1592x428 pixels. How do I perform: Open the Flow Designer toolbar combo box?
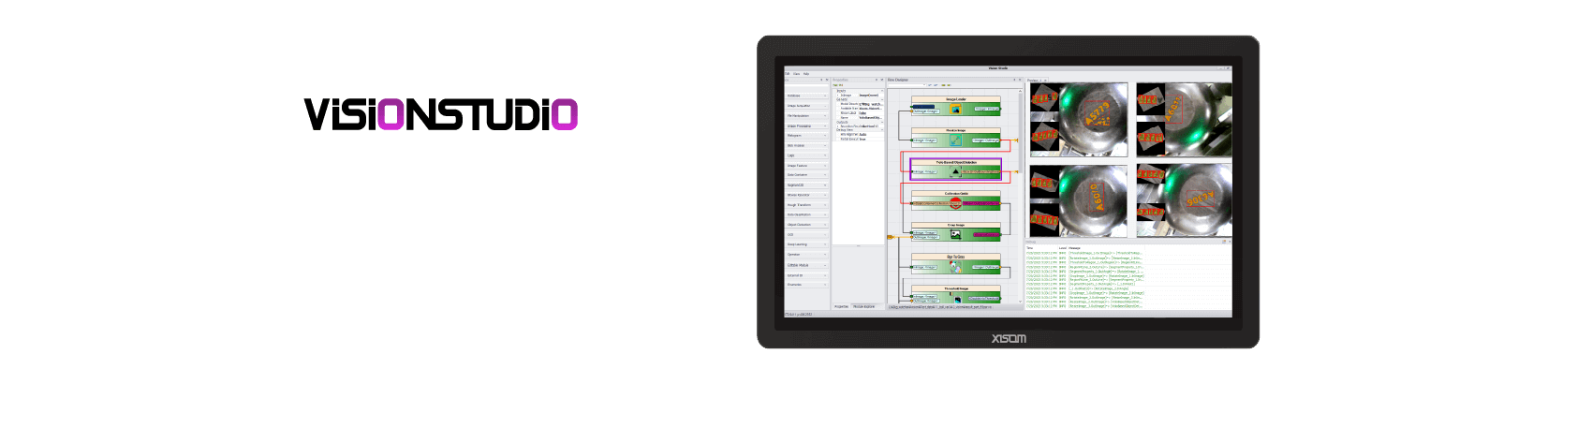point(907,85)
